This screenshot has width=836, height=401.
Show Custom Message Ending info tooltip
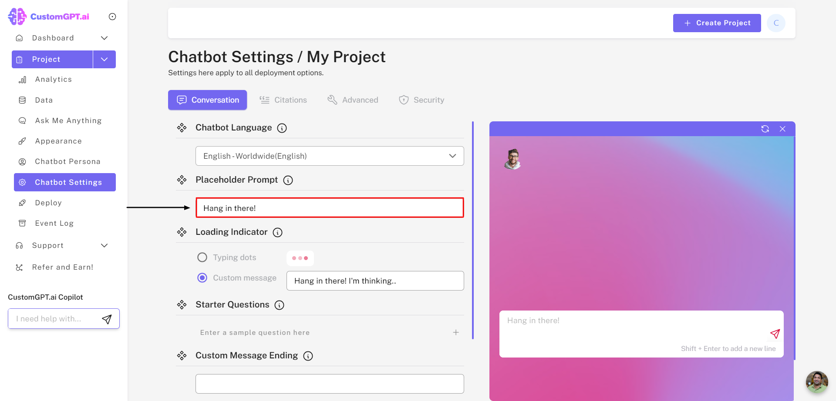308,356
